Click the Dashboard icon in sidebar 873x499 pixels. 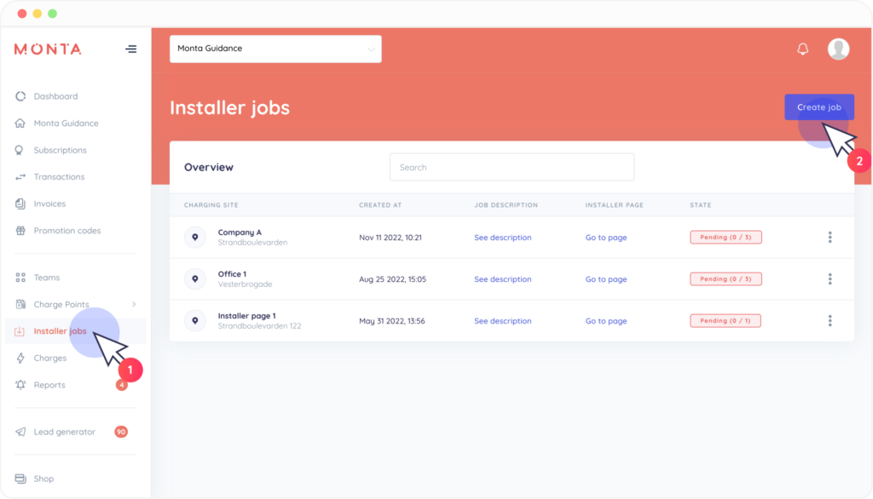pos(20,96)
